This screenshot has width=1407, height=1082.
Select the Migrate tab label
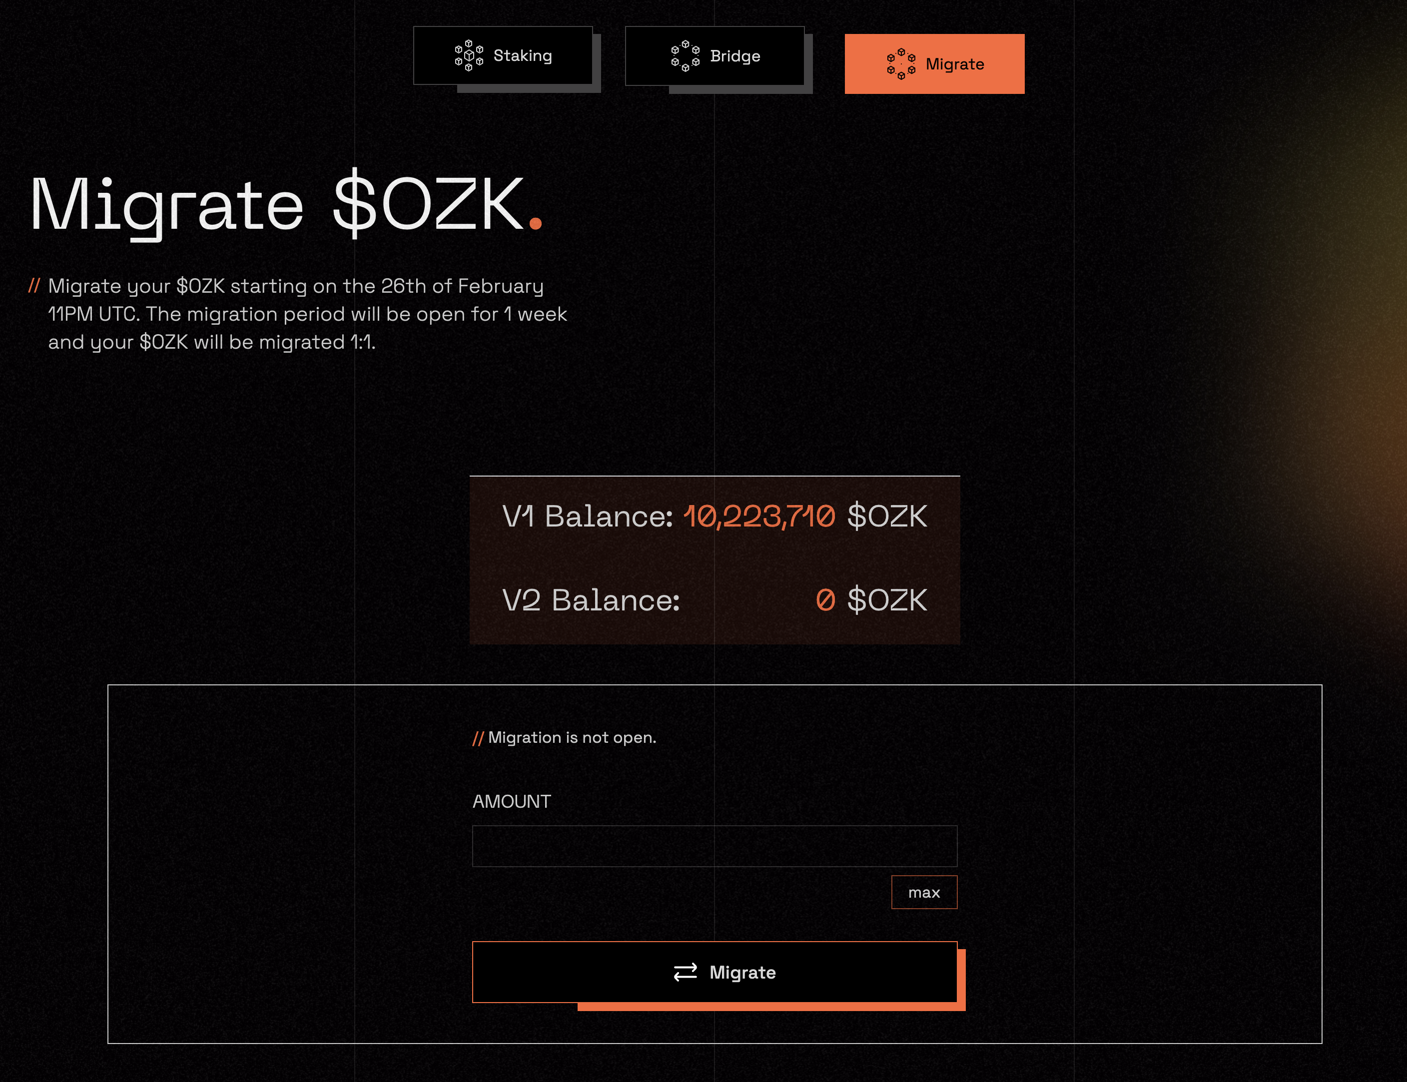(954, 64)
